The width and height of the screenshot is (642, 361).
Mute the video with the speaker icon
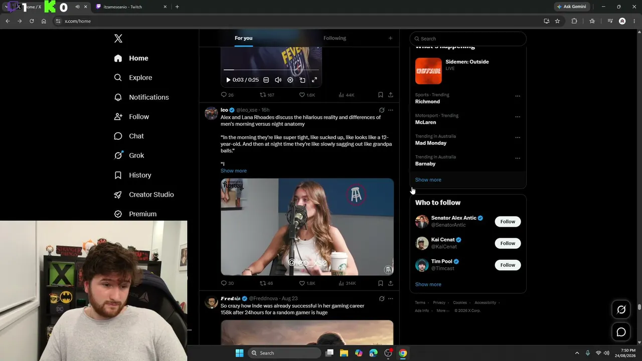(x=278, y=80)
